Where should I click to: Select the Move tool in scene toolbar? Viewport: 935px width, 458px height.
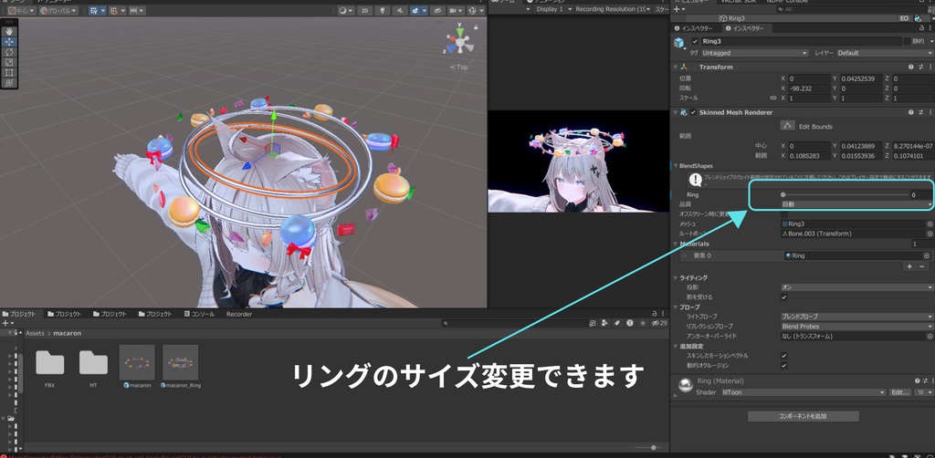point(9,42)
